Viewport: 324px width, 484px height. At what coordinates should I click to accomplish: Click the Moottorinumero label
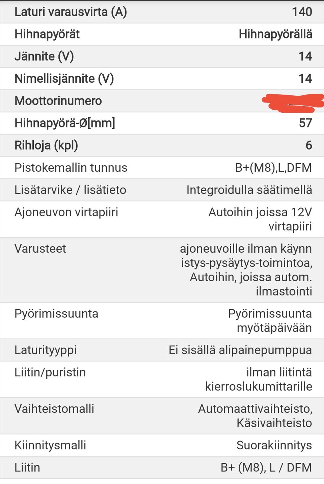pyautogui.click(x=58, y=101)
